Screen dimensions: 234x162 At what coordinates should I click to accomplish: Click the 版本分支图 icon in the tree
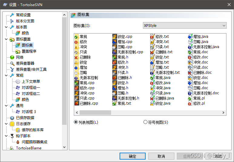click(x=12, y=21)
